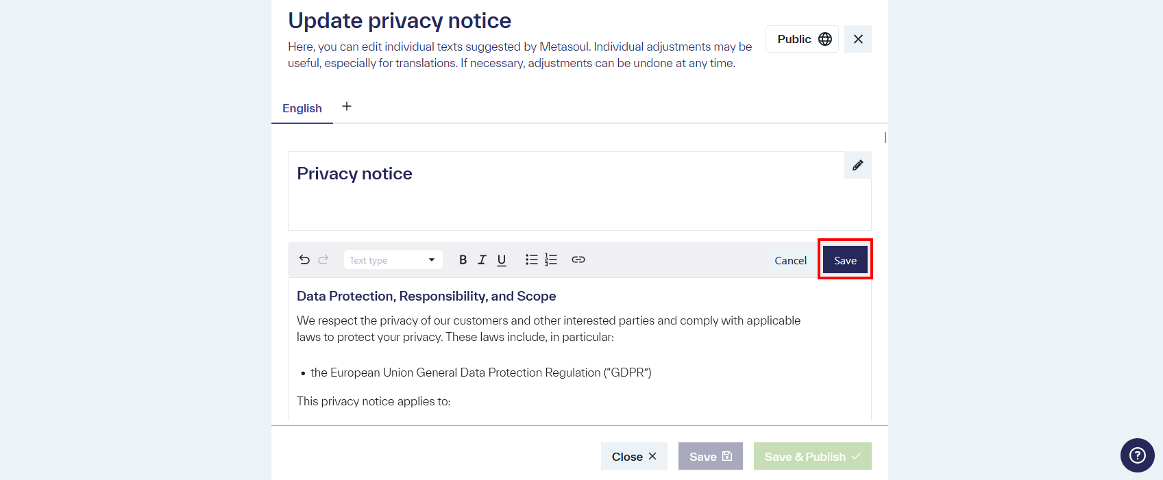This screenshot has width=1163, height=480.
Task: Open the help question mark button
Action: coord(1137,455)
